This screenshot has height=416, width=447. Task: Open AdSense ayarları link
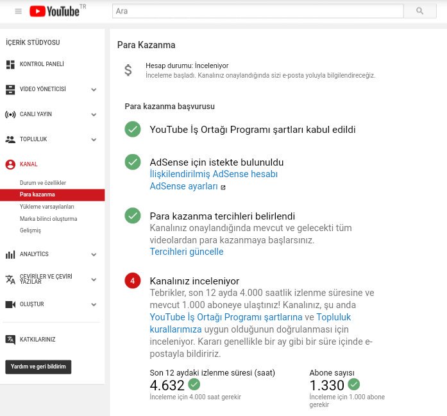point(183,186)
